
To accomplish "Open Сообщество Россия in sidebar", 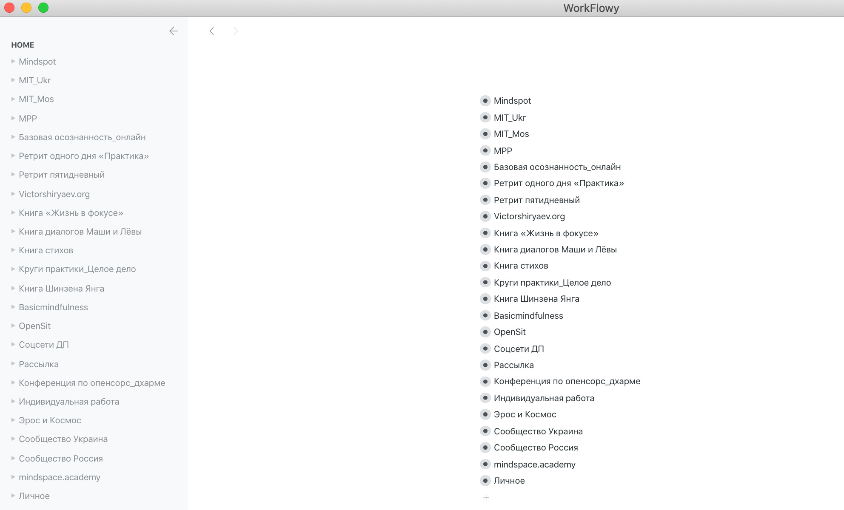I will [x=61, y=459].
